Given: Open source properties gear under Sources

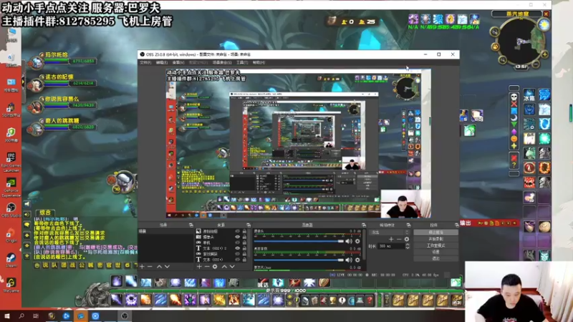Looking at the screenshot, I should 215,267.
